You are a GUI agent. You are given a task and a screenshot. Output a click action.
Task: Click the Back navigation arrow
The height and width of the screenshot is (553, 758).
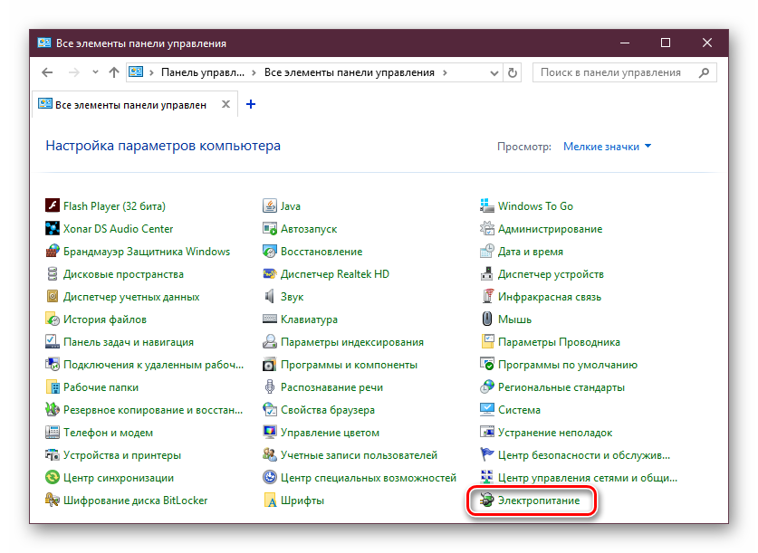click(x=47, y=72)
